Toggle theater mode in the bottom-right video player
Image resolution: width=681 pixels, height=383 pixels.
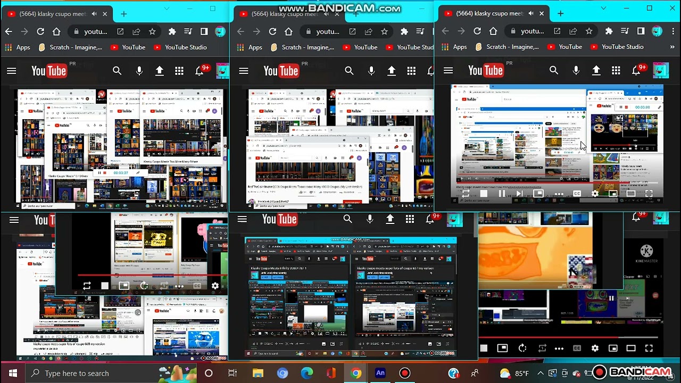(x=631, y=348)
